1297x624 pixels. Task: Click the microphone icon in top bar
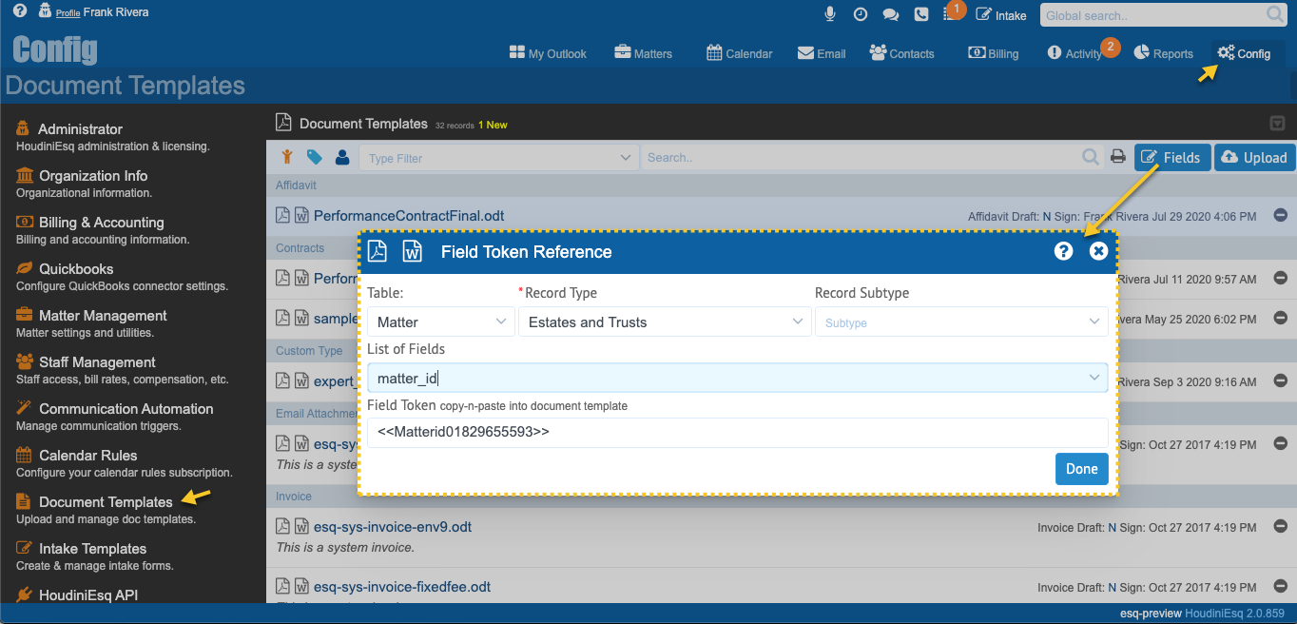[830, 14]
